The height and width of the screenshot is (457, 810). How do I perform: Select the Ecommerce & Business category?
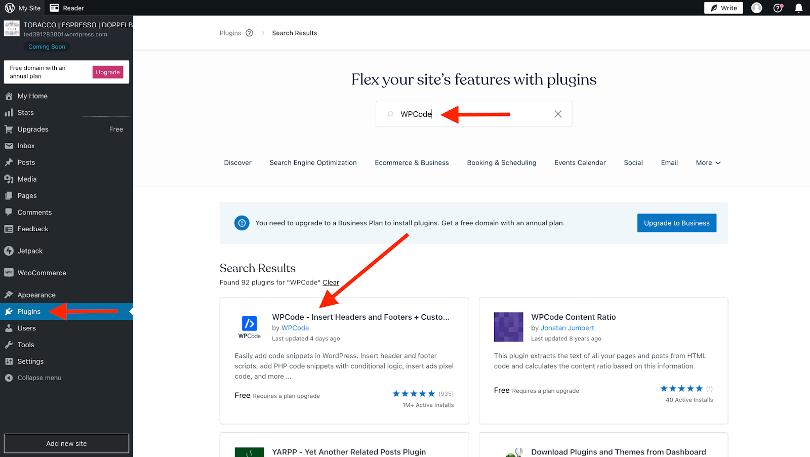[412, 162]
